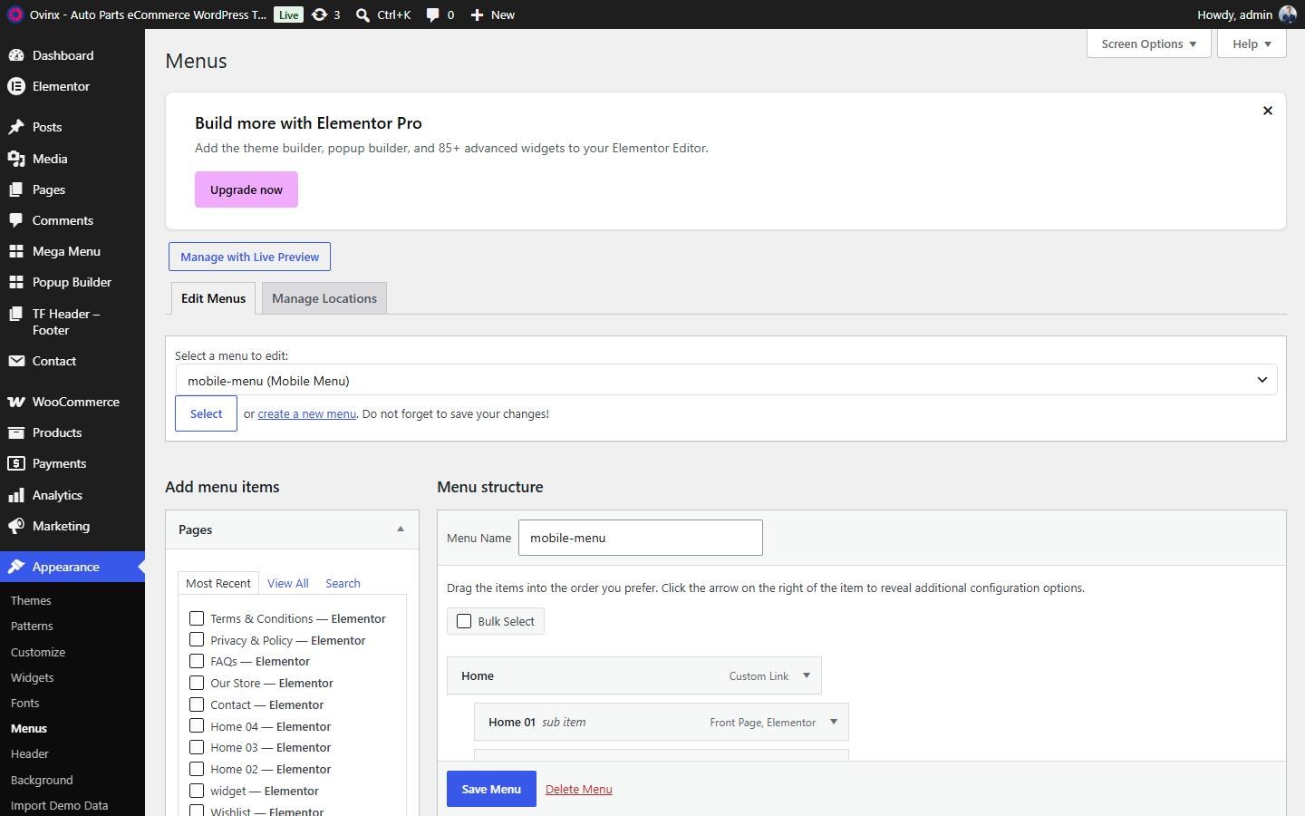The image size is (1305, 816).
Task: Collapse the Pages panel
Action: (401, 529)
